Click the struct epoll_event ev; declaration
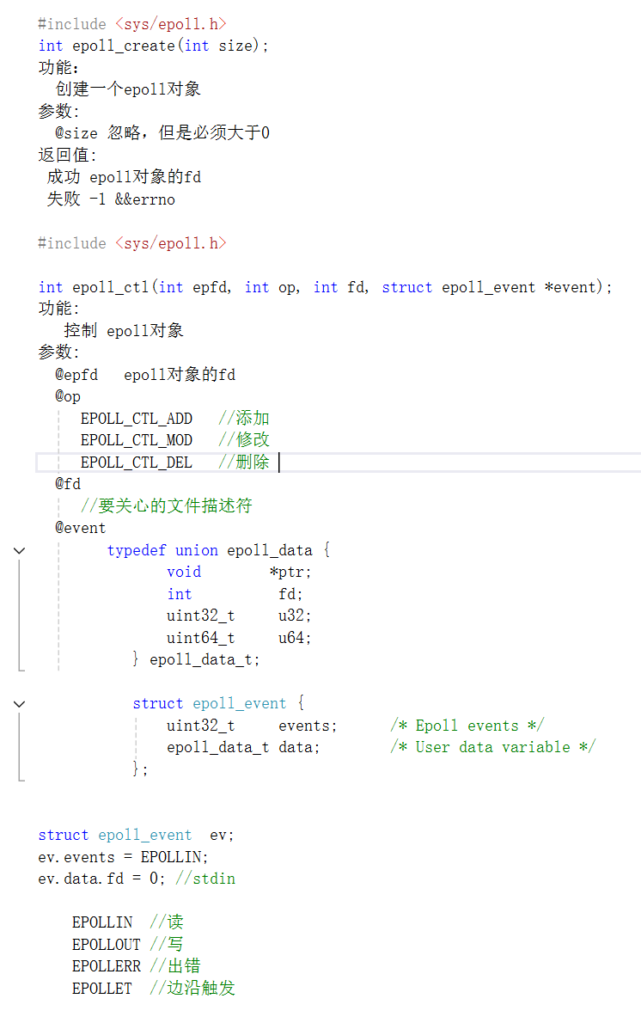This screenshot has height=1023, width=641. pos(137,835)
